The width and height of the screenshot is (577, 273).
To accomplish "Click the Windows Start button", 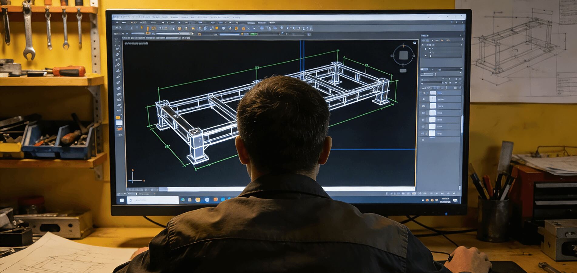I will (122, 200).
